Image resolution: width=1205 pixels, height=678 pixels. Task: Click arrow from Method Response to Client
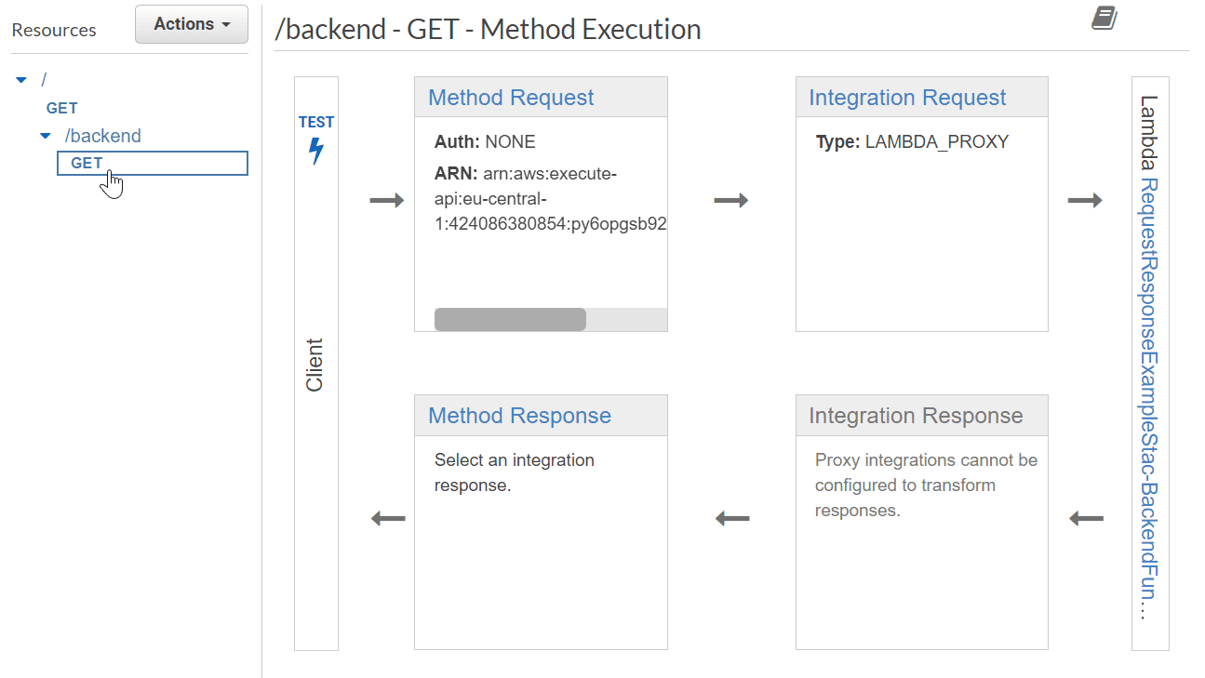point(388,518)
